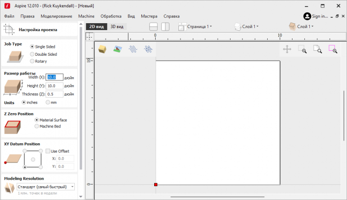
Task: Open the Modeling Resolution dropdown
Action: tap(45, 187)
